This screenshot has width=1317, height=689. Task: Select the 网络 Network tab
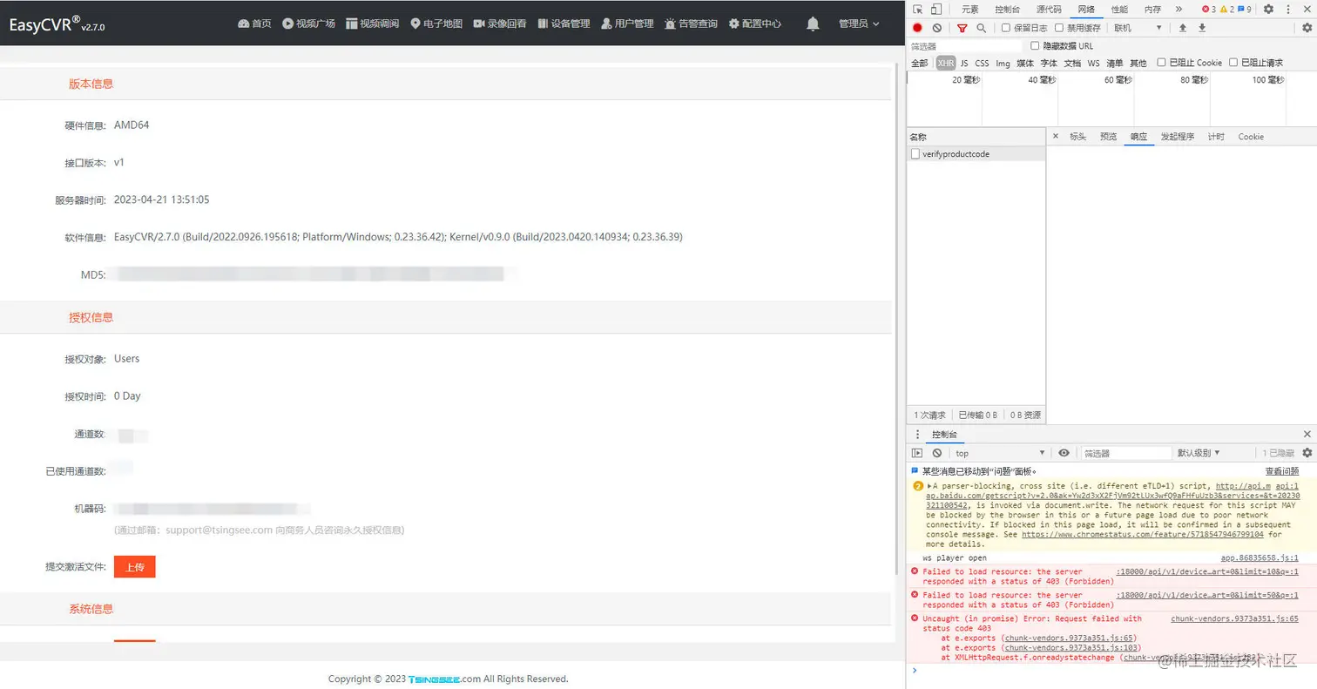1086,9
